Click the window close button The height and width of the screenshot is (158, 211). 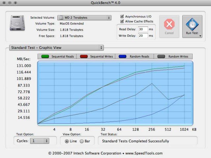point(4,3)
